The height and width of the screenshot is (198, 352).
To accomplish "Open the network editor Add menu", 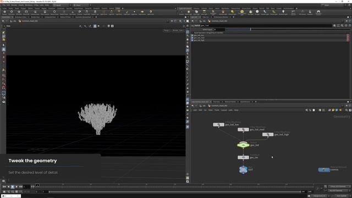I will point(195,110).
